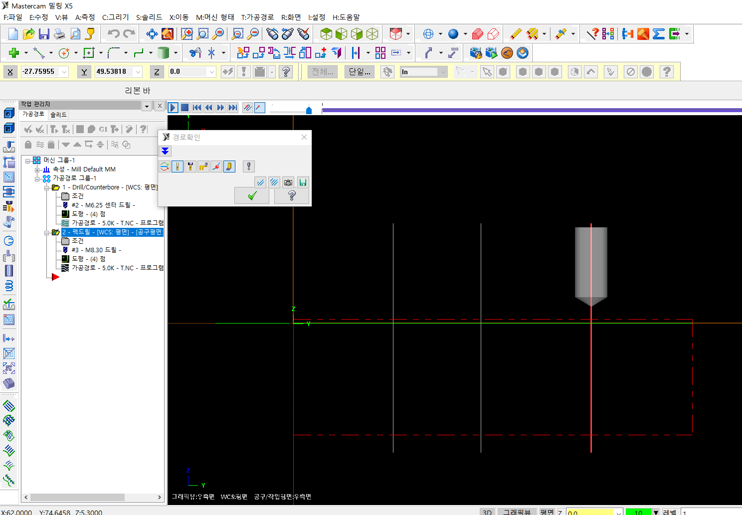Collapse the 머신 그룹-1 tree node
Image resolution: width=742 pixels, height=515 pixels.
(28, 161)
